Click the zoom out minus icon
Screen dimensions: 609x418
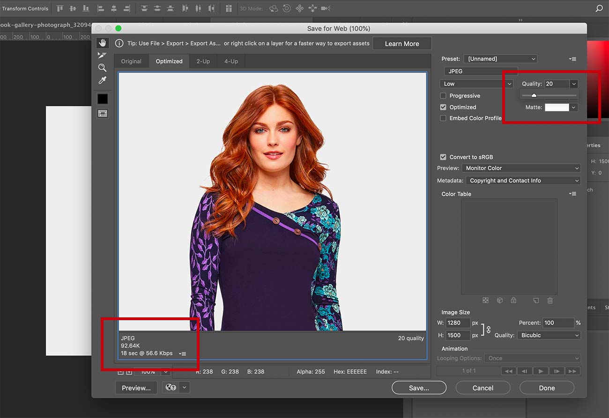120,372
